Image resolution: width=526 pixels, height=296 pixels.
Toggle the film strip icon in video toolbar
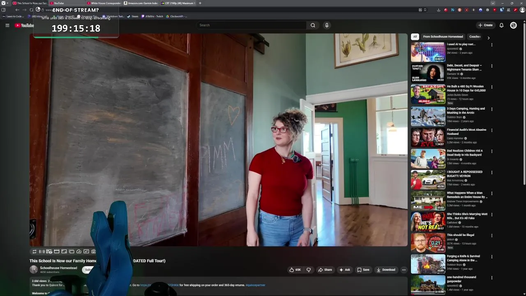coord(57,252)
